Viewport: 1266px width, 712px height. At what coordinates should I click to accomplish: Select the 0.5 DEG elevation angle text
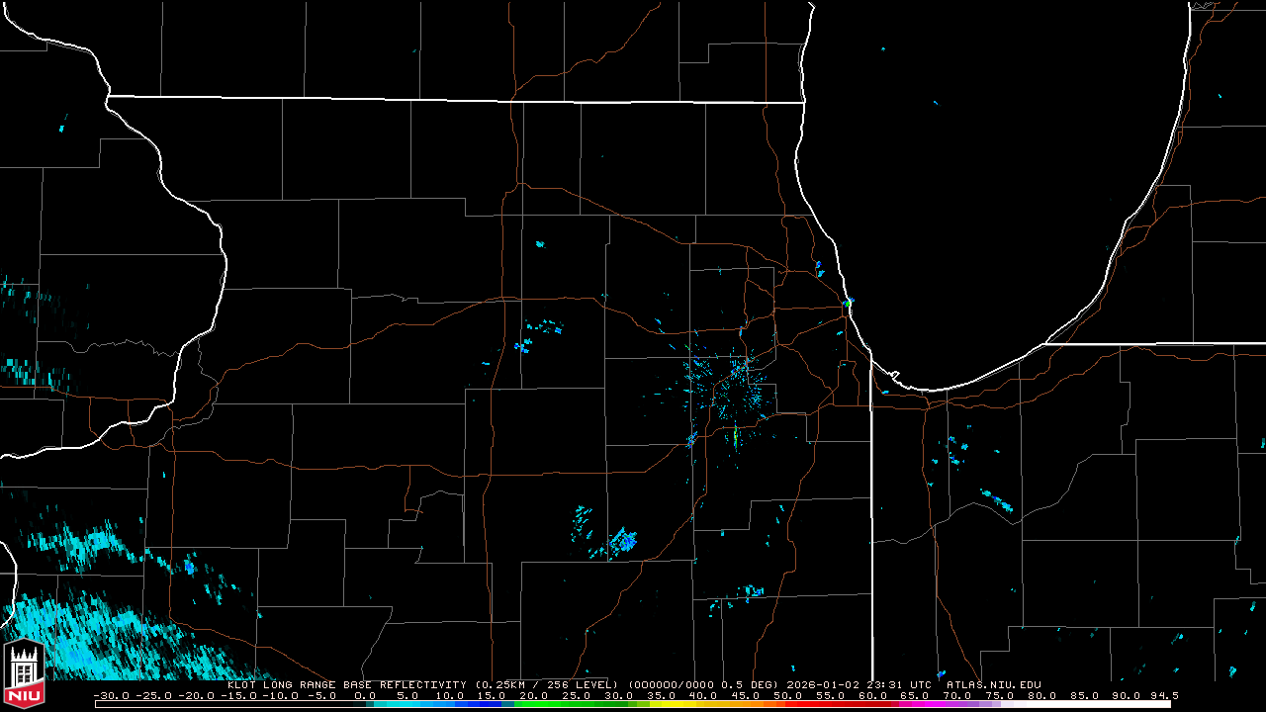753,684
